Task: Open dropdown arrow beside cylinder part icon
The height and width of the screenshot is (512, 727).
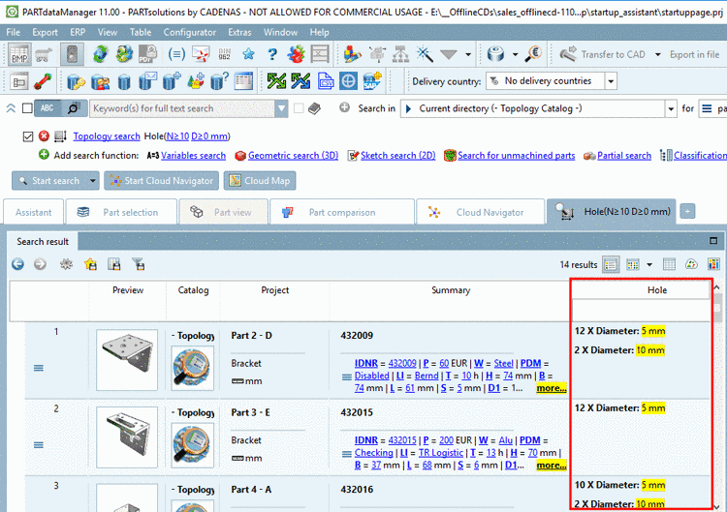Action: (x=515, y=54)
